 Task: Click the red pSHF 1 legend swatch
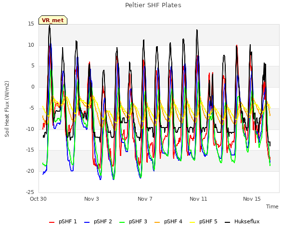(51, 222)
